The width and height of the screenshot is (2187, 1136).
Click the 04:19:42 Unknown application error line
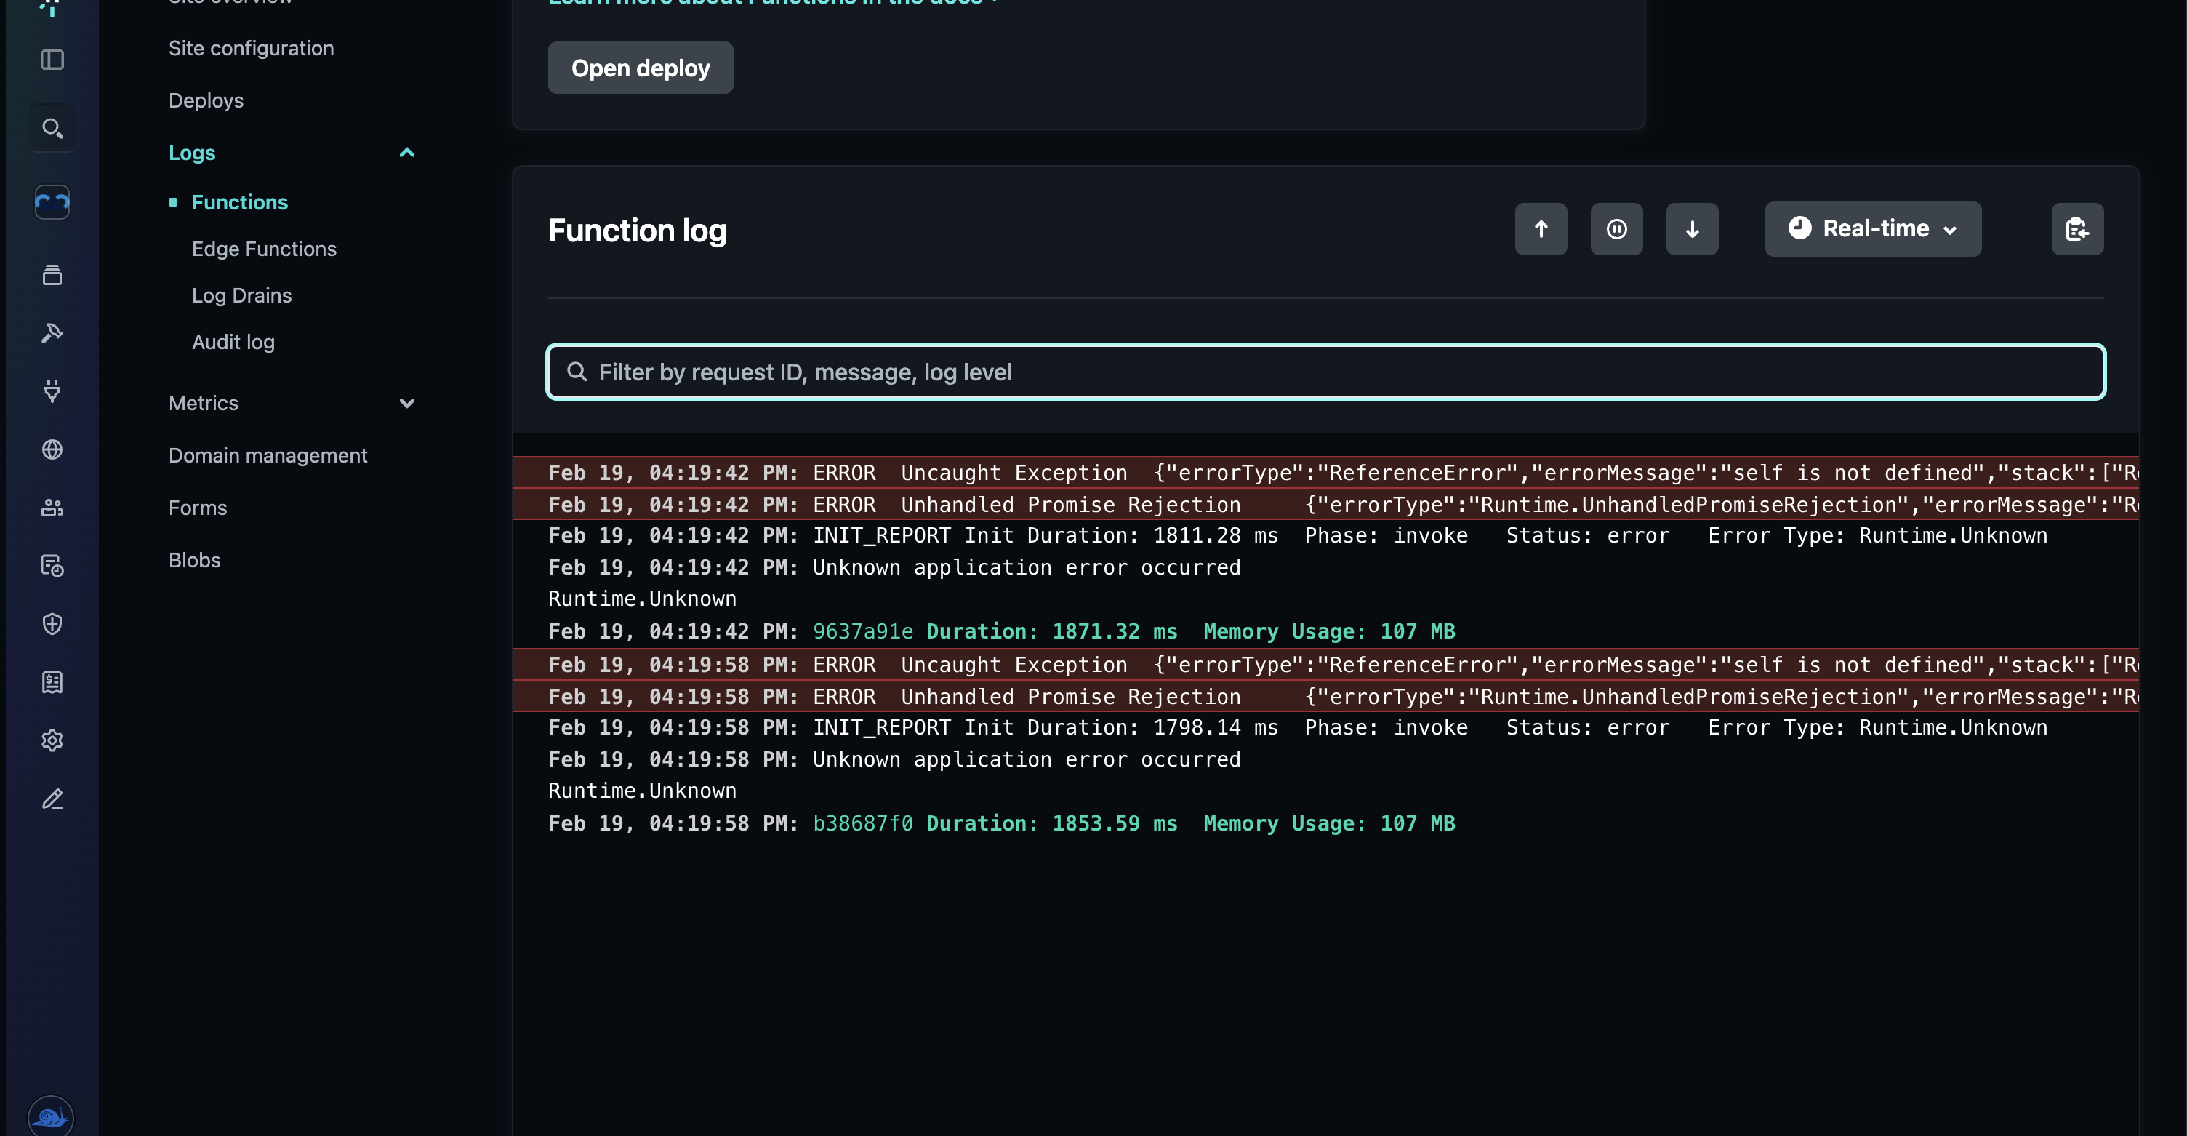tap(894, 567)
